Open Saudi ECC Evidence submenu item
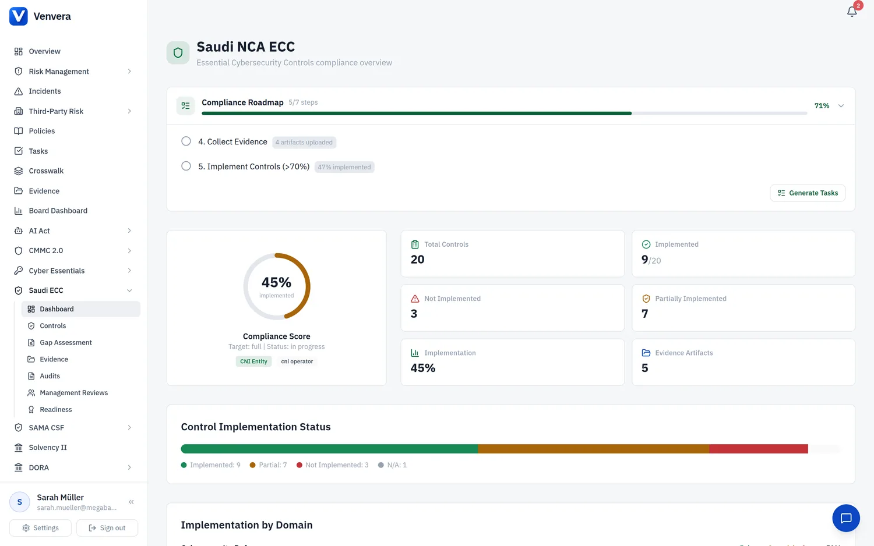The height and width of the screenshot is (546, 874). coord(81,360)
